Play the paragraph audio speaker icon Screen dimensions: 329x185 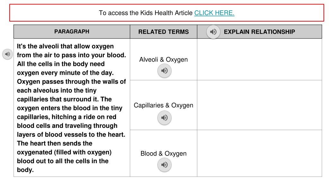point(7,54)
